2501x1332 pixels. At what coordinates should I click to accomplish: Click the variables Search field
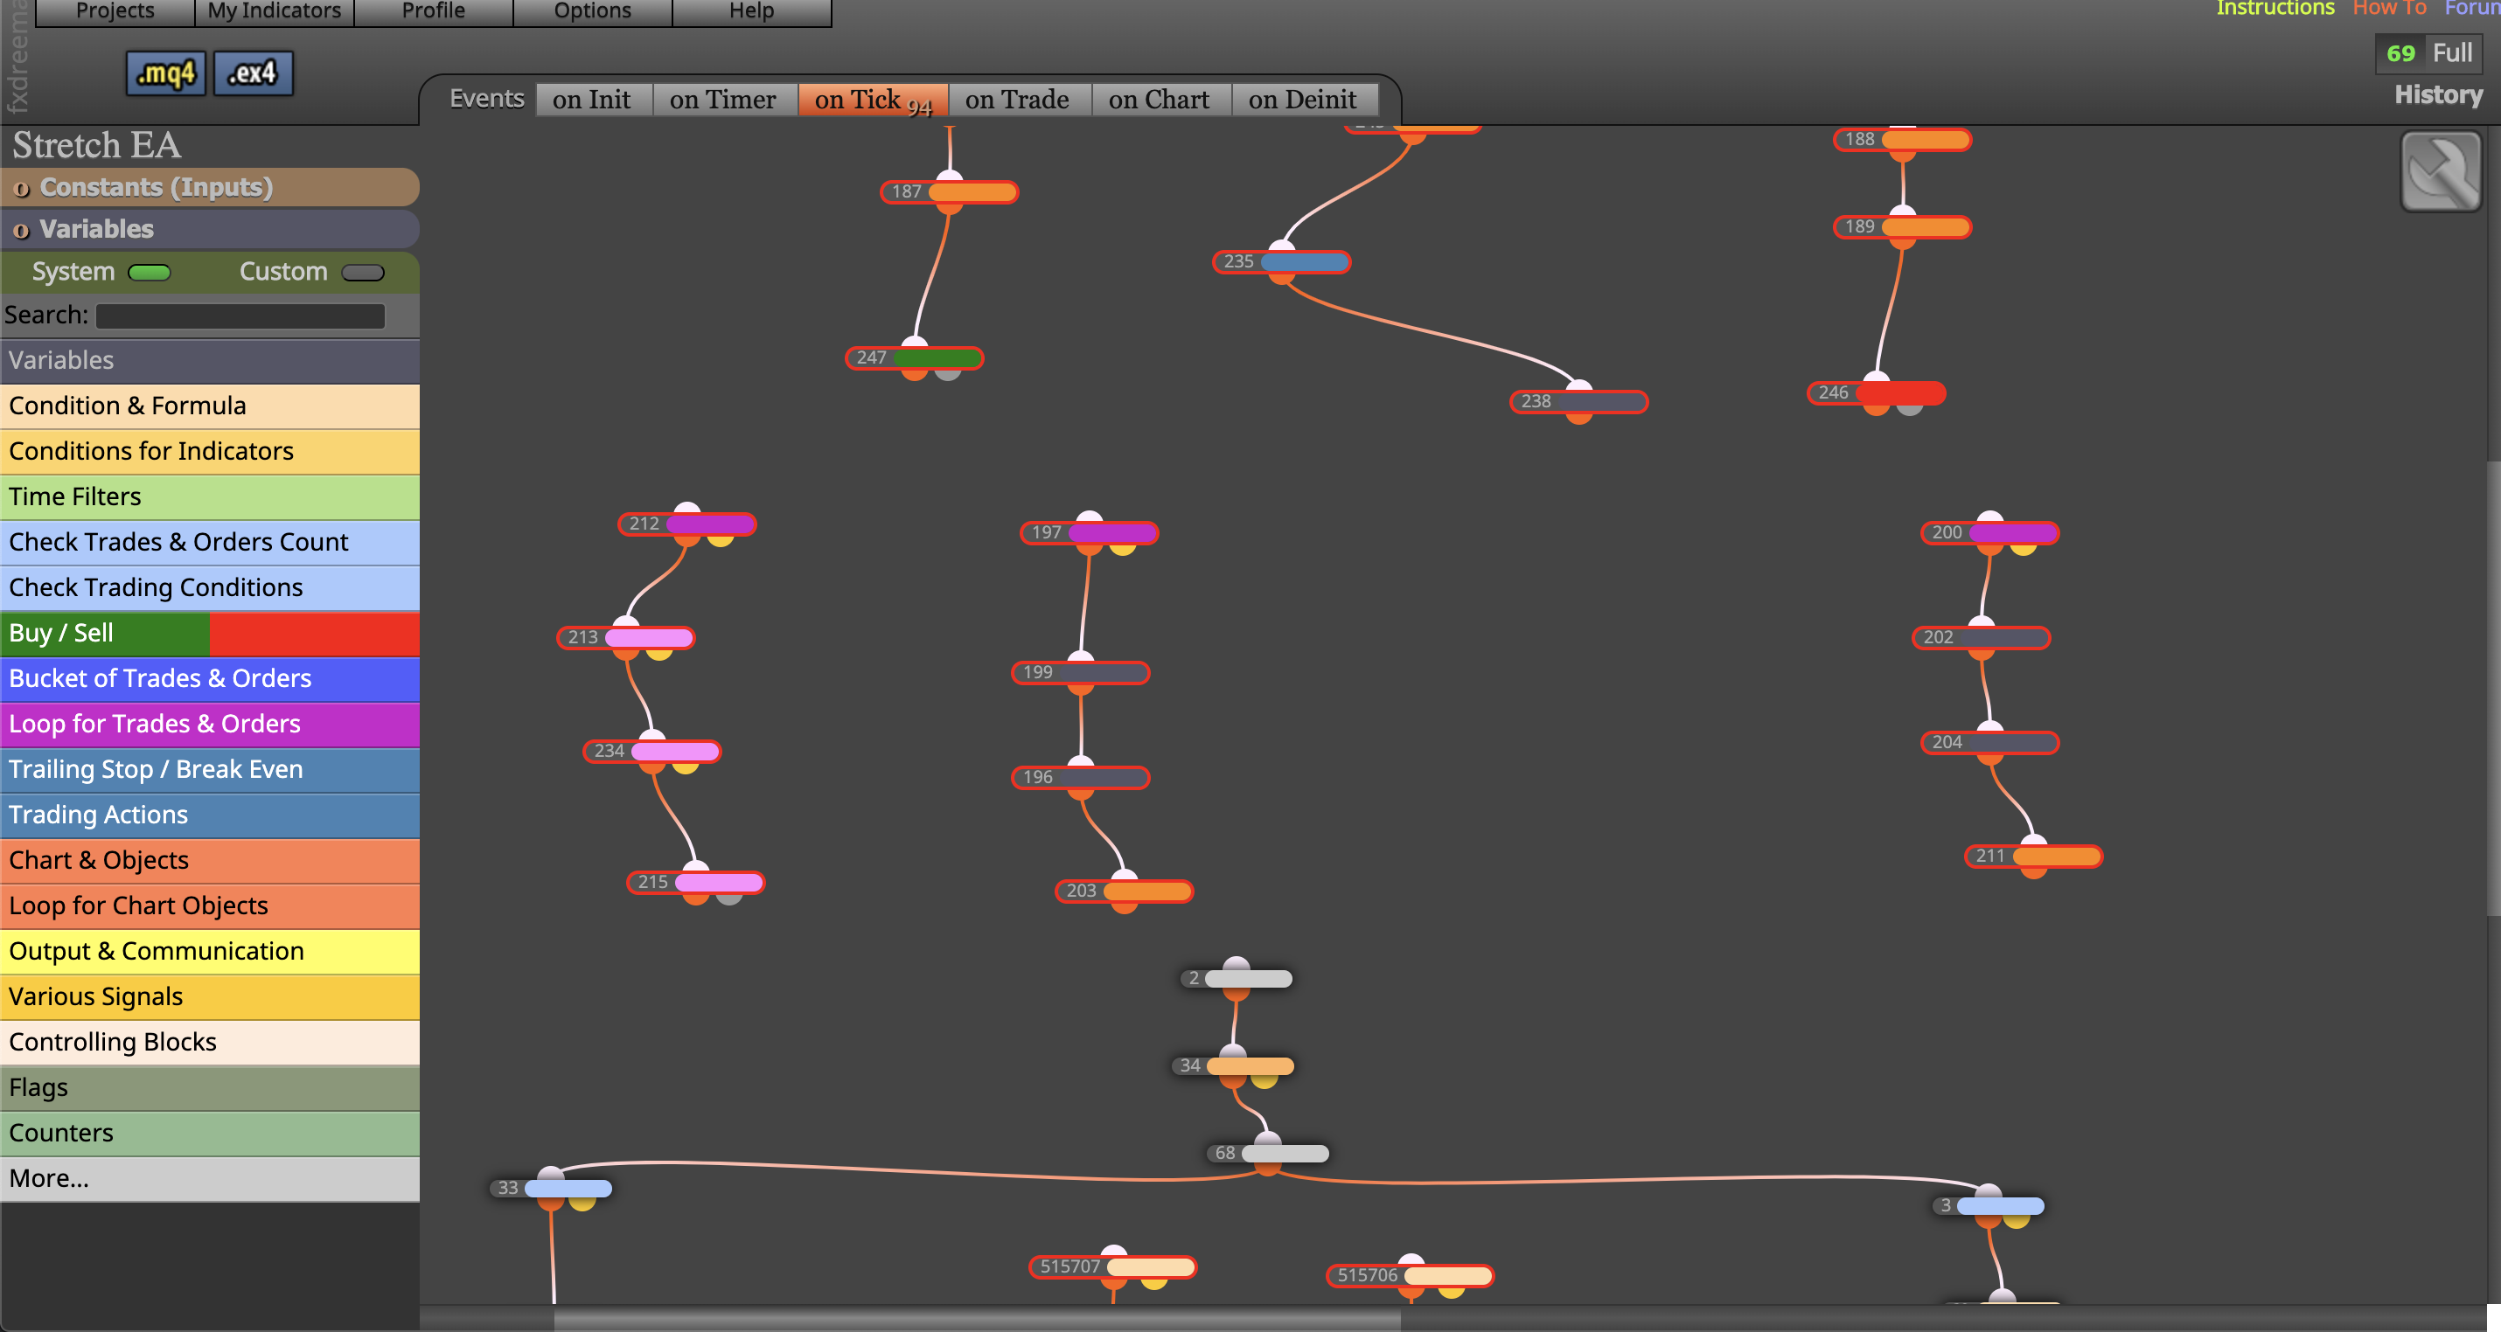(240, 316)
